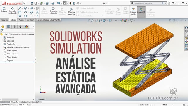Activate Dimensão inteligente tool
This screenshot has width=188, height=106.
[12, 11]
